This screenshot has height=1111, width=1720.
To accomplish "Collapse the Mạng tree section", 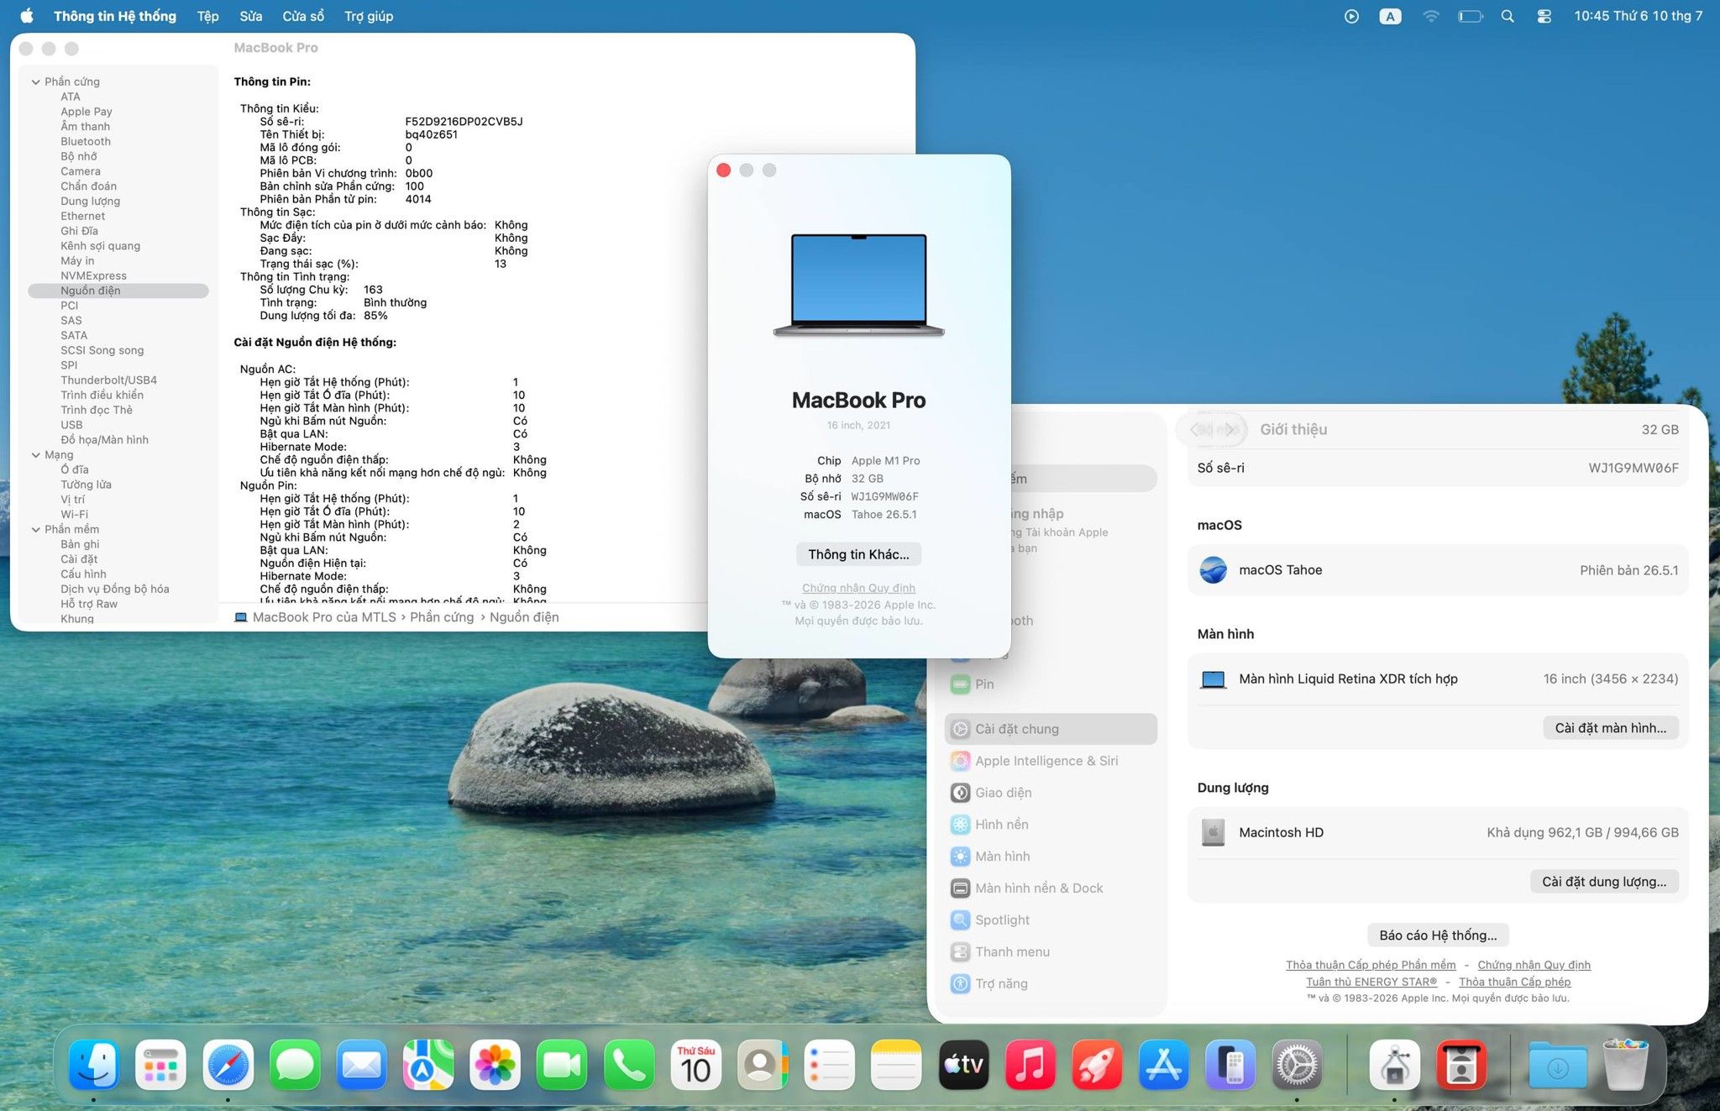I will coord(36,454).
